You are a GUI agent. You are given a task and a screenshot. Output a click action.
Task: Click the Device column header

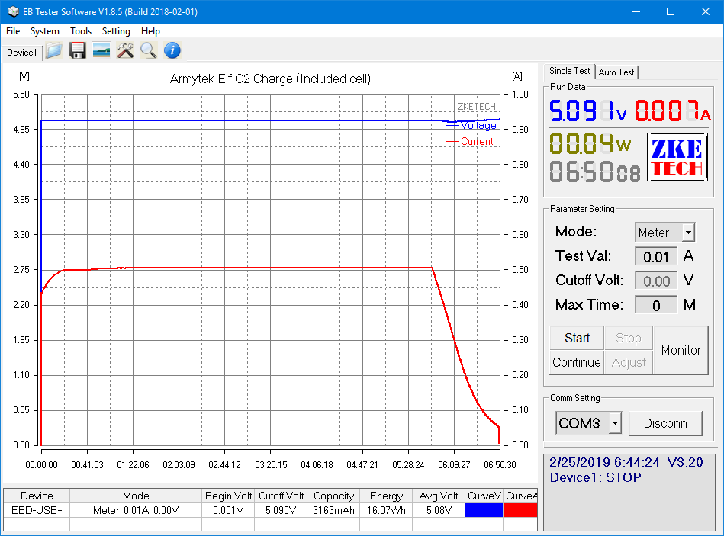coord(37,496)
